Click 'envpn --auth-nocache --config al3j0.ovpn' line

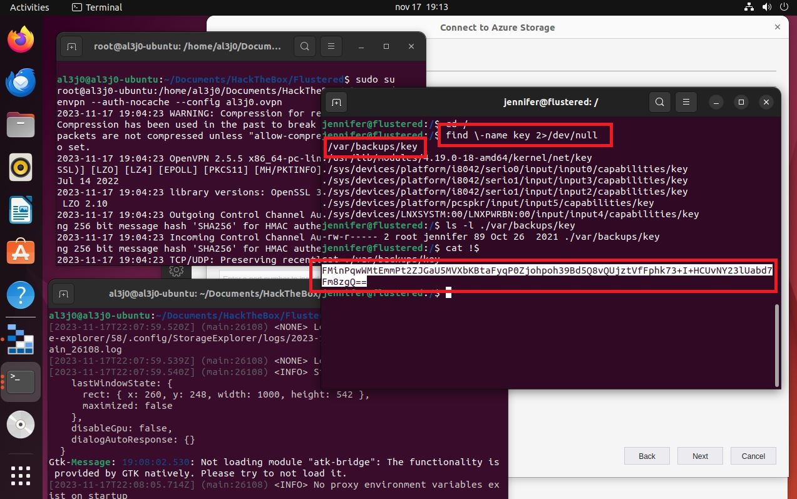pos(170,103)
